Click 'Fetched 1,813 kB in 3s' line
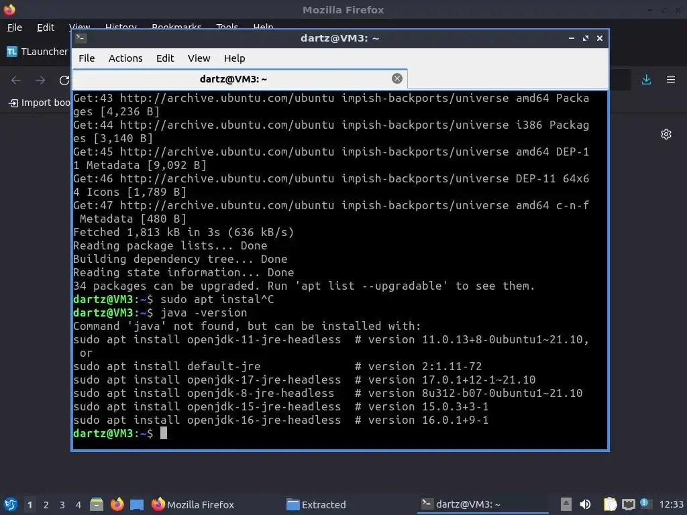Viewport: 687px width, 515px height. click(x=184, y=232)
